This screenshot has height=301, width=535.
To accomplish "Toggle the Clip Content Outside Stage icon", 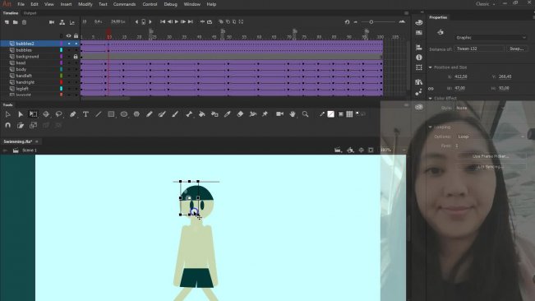I will 371,150.
